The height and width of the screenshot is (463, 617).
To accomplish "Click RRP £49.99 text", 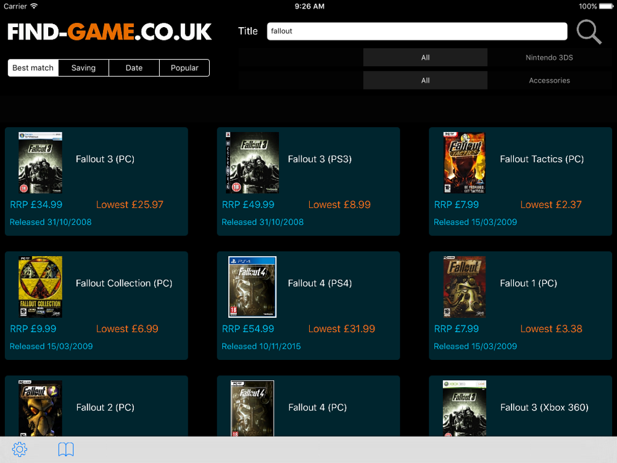I will tap(248, 205).
